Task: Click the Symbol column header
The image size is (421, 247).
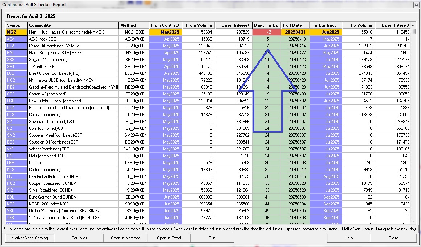Action: click(16, 25)
